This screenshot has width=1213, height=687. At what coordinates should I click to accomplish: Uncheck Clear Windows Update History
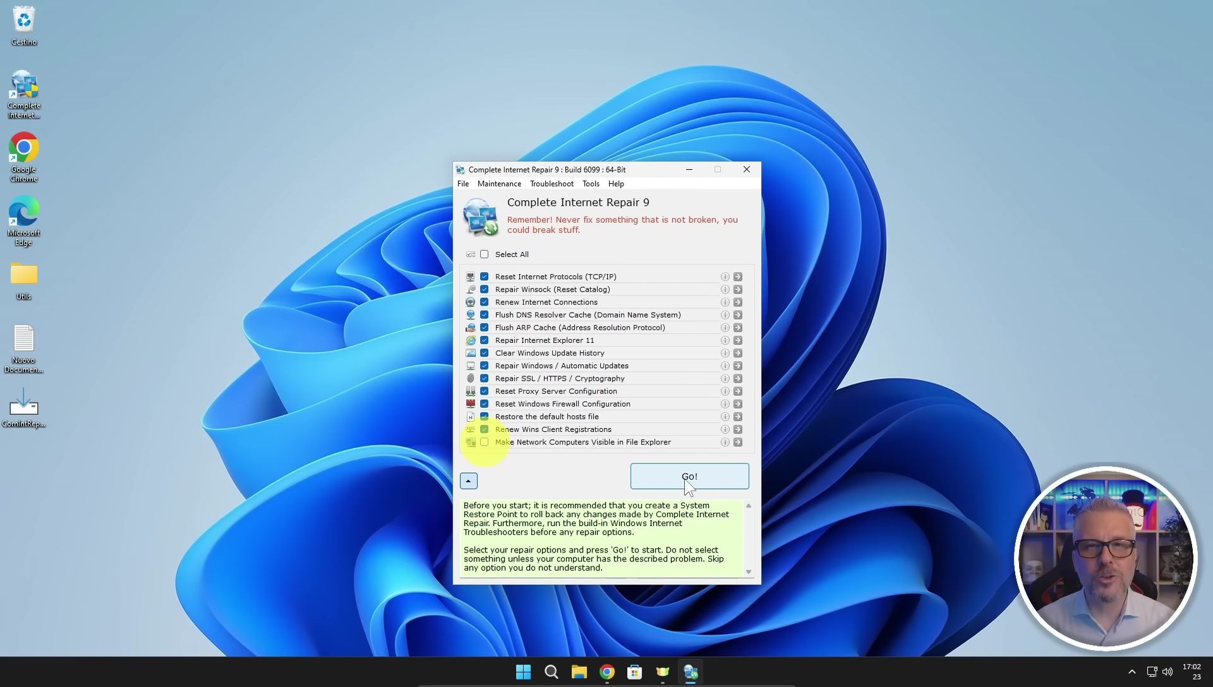point(484,353)
